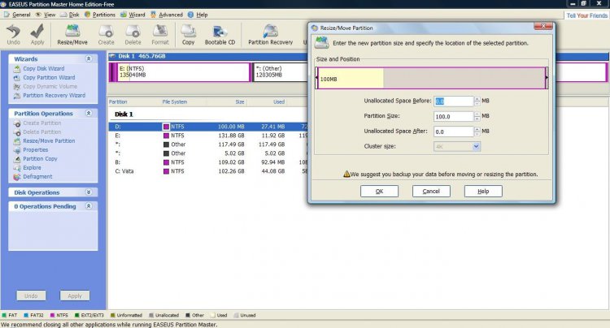Click the Unallocated Space After field
610x328 pixels.
(x=454, y=132)
